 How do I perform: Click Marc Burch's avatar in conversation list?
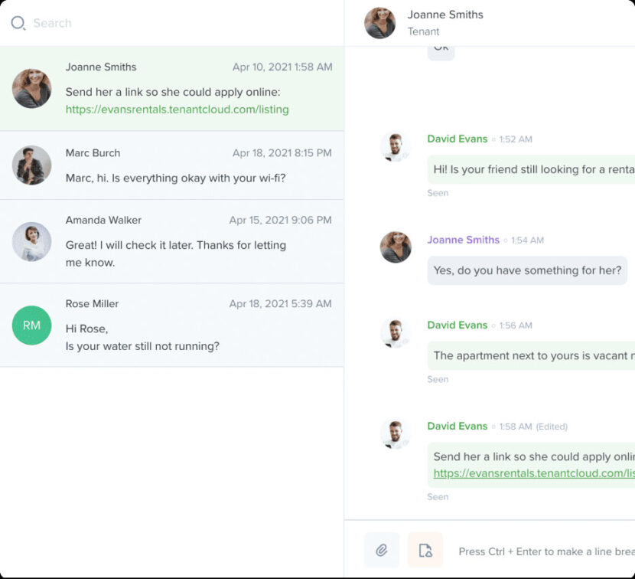tap(31, 163)
